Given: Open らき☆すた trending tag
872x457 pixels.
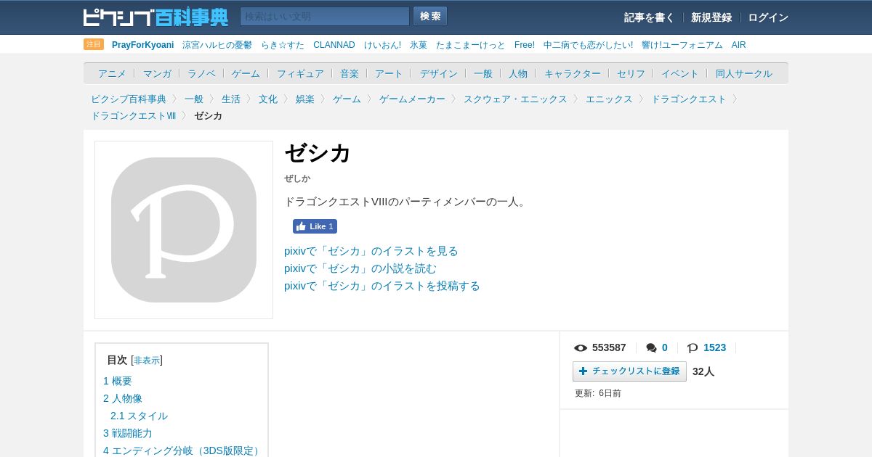Looking at the screenshot, I should (283, 45).
